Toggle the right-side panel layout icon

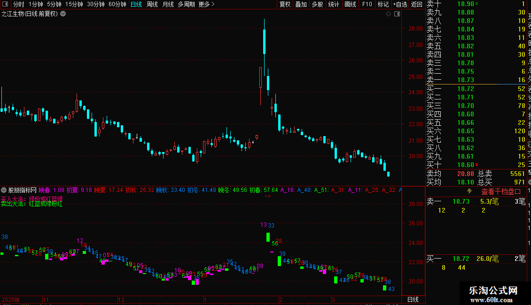click(397, 14)
